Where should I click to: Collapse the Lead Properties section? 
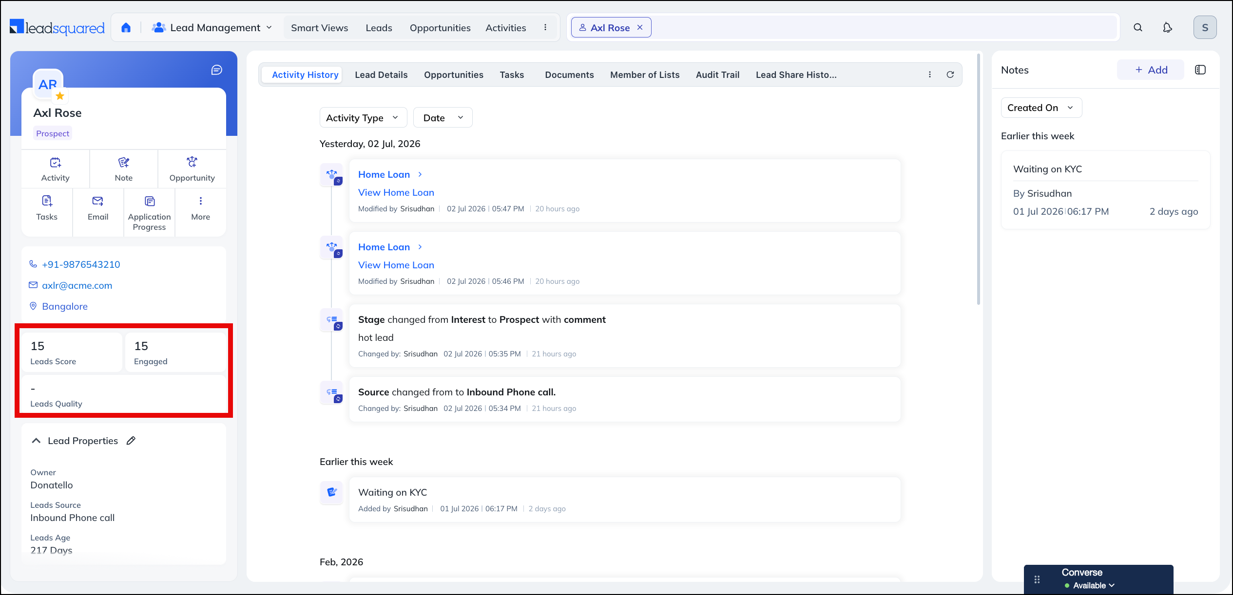point(36,441)
